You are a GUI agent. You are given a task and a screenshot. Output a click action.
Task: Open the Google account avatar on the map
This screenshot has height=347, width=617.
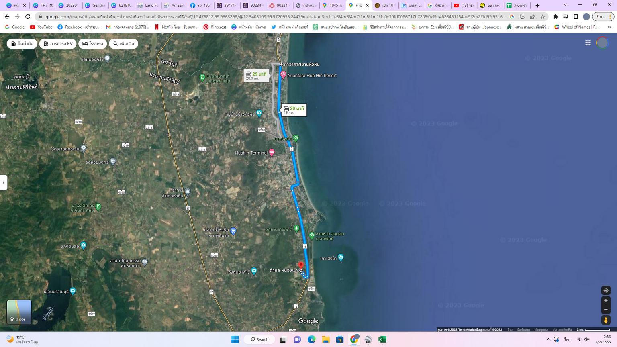(602, 43)
